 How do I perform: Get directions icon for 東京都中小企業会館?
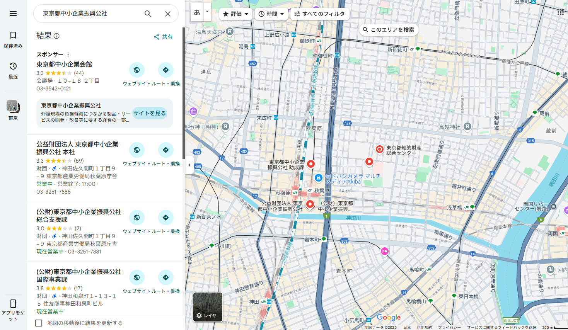pyautogui.click(x=165, y=70)
